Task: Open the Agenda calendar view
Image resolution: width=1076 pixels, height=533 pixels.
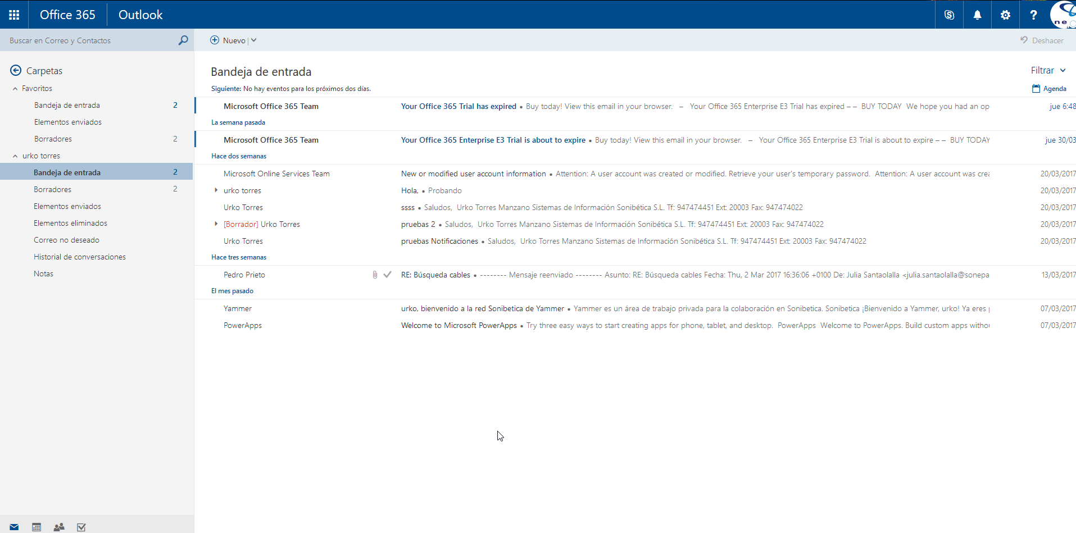Action: (1049, 88)
